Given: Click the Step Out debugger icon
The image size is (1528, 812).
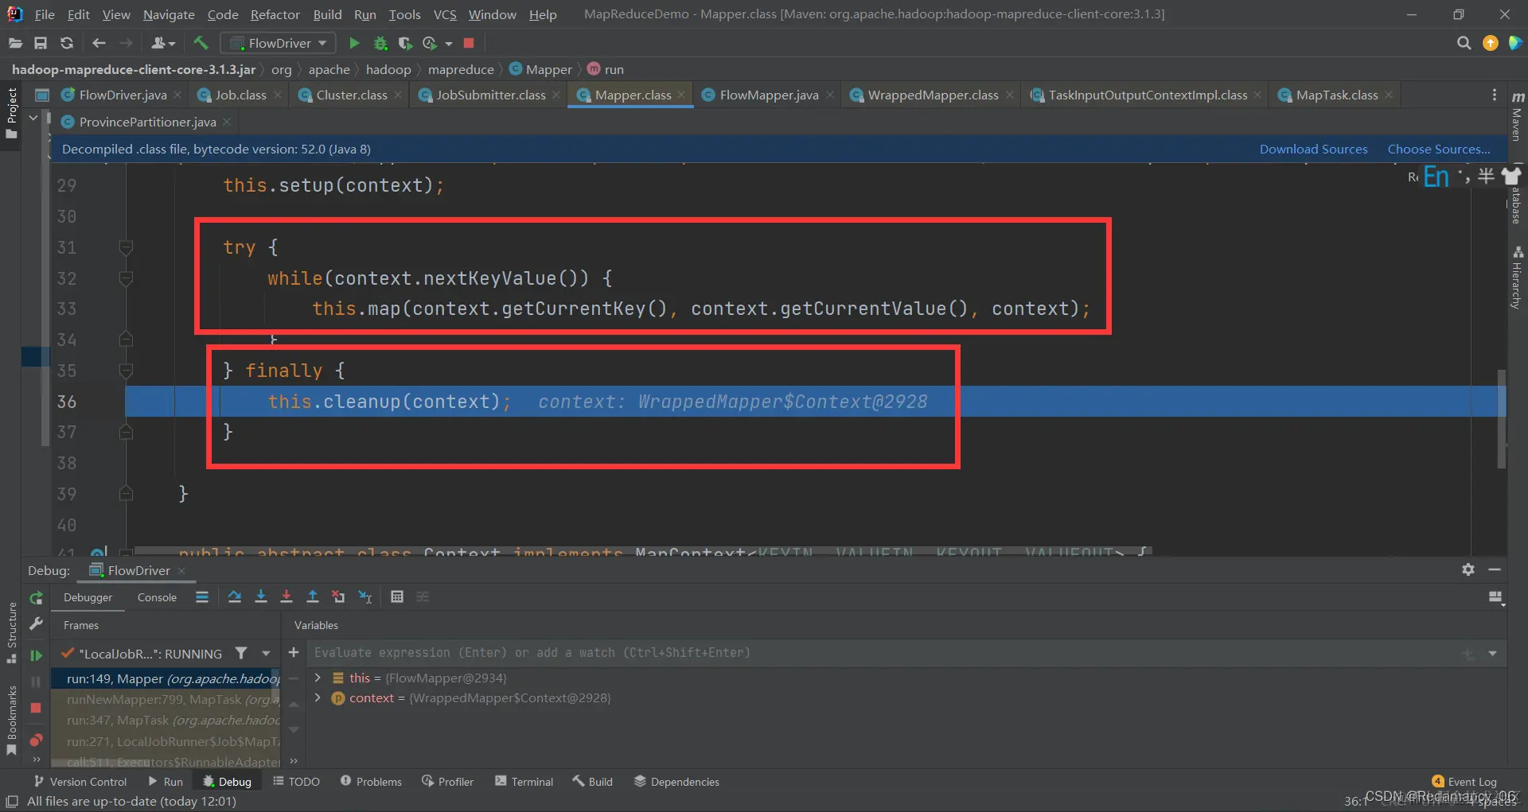Looking at the screenshot, I should click(313, 596).
